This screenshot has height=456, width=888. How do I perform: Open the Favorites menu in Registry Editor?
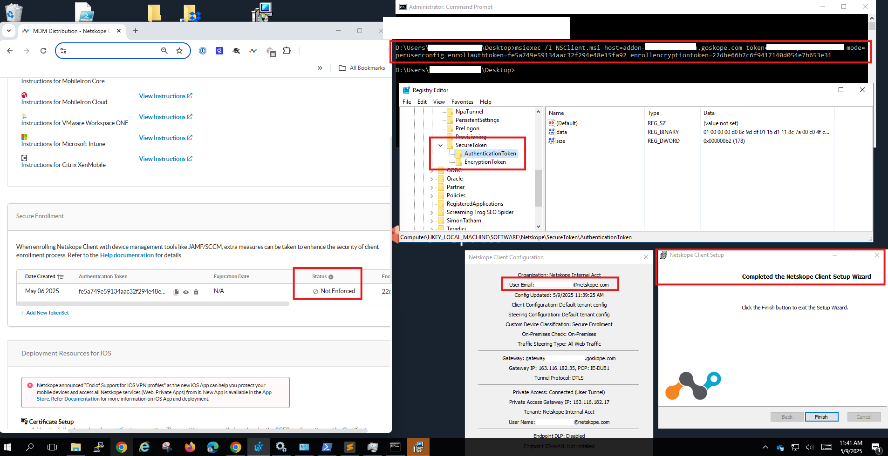462,102
